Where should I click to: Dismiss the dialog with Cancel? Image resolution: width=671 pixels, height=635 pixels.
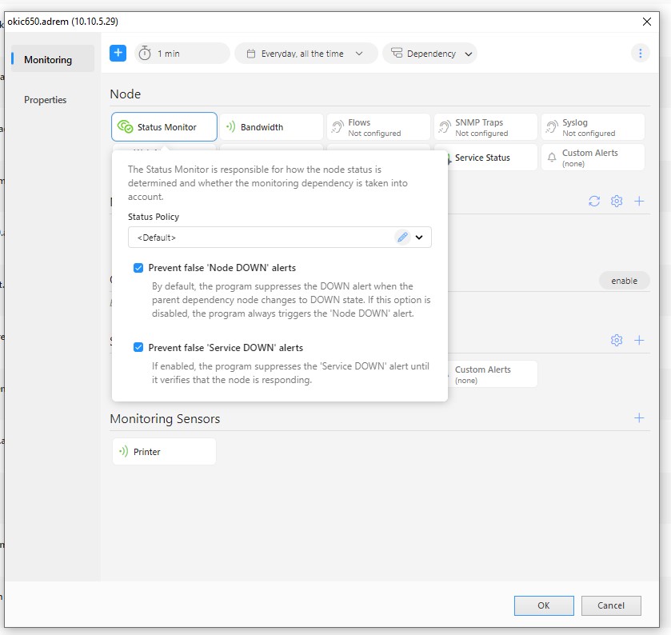pos(611,605)
